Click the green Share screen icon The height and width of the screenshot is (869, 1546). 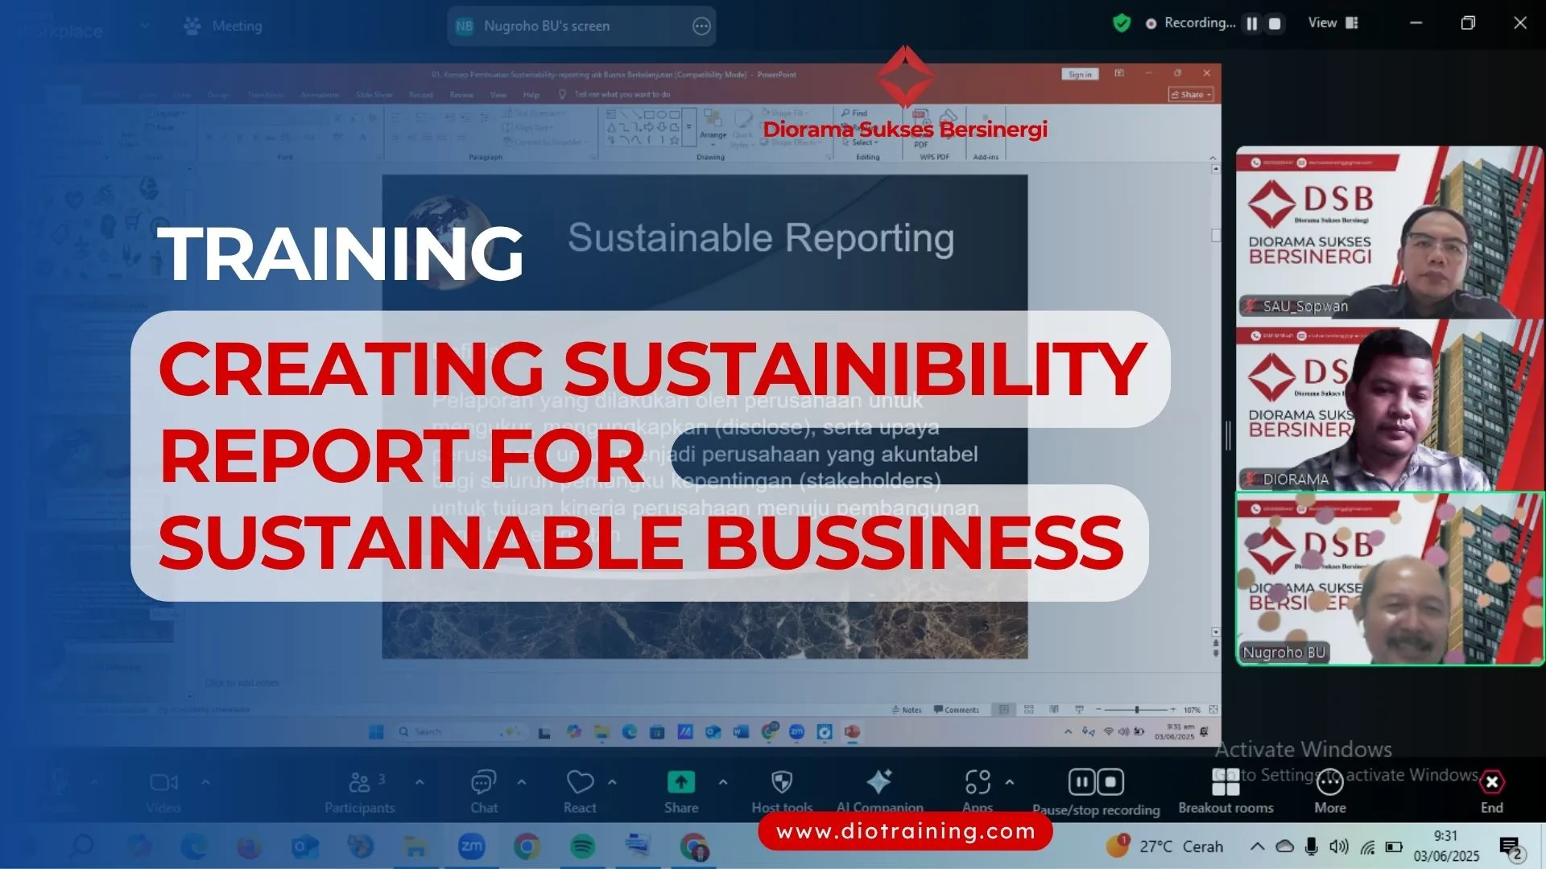[681, 782]
